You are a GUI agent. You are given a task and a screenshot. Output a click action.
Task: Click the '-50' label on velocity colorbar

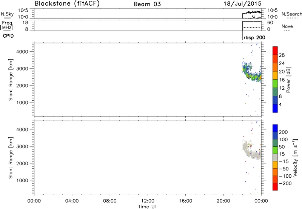(284, 169)
